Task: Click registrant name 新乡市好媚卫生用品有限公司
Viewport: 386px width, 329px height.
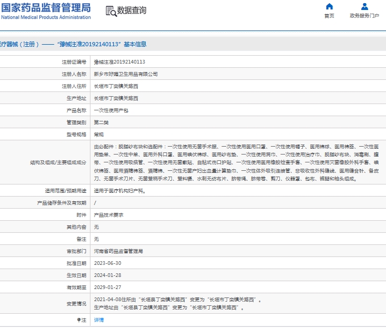Action: tap(126, 74)
